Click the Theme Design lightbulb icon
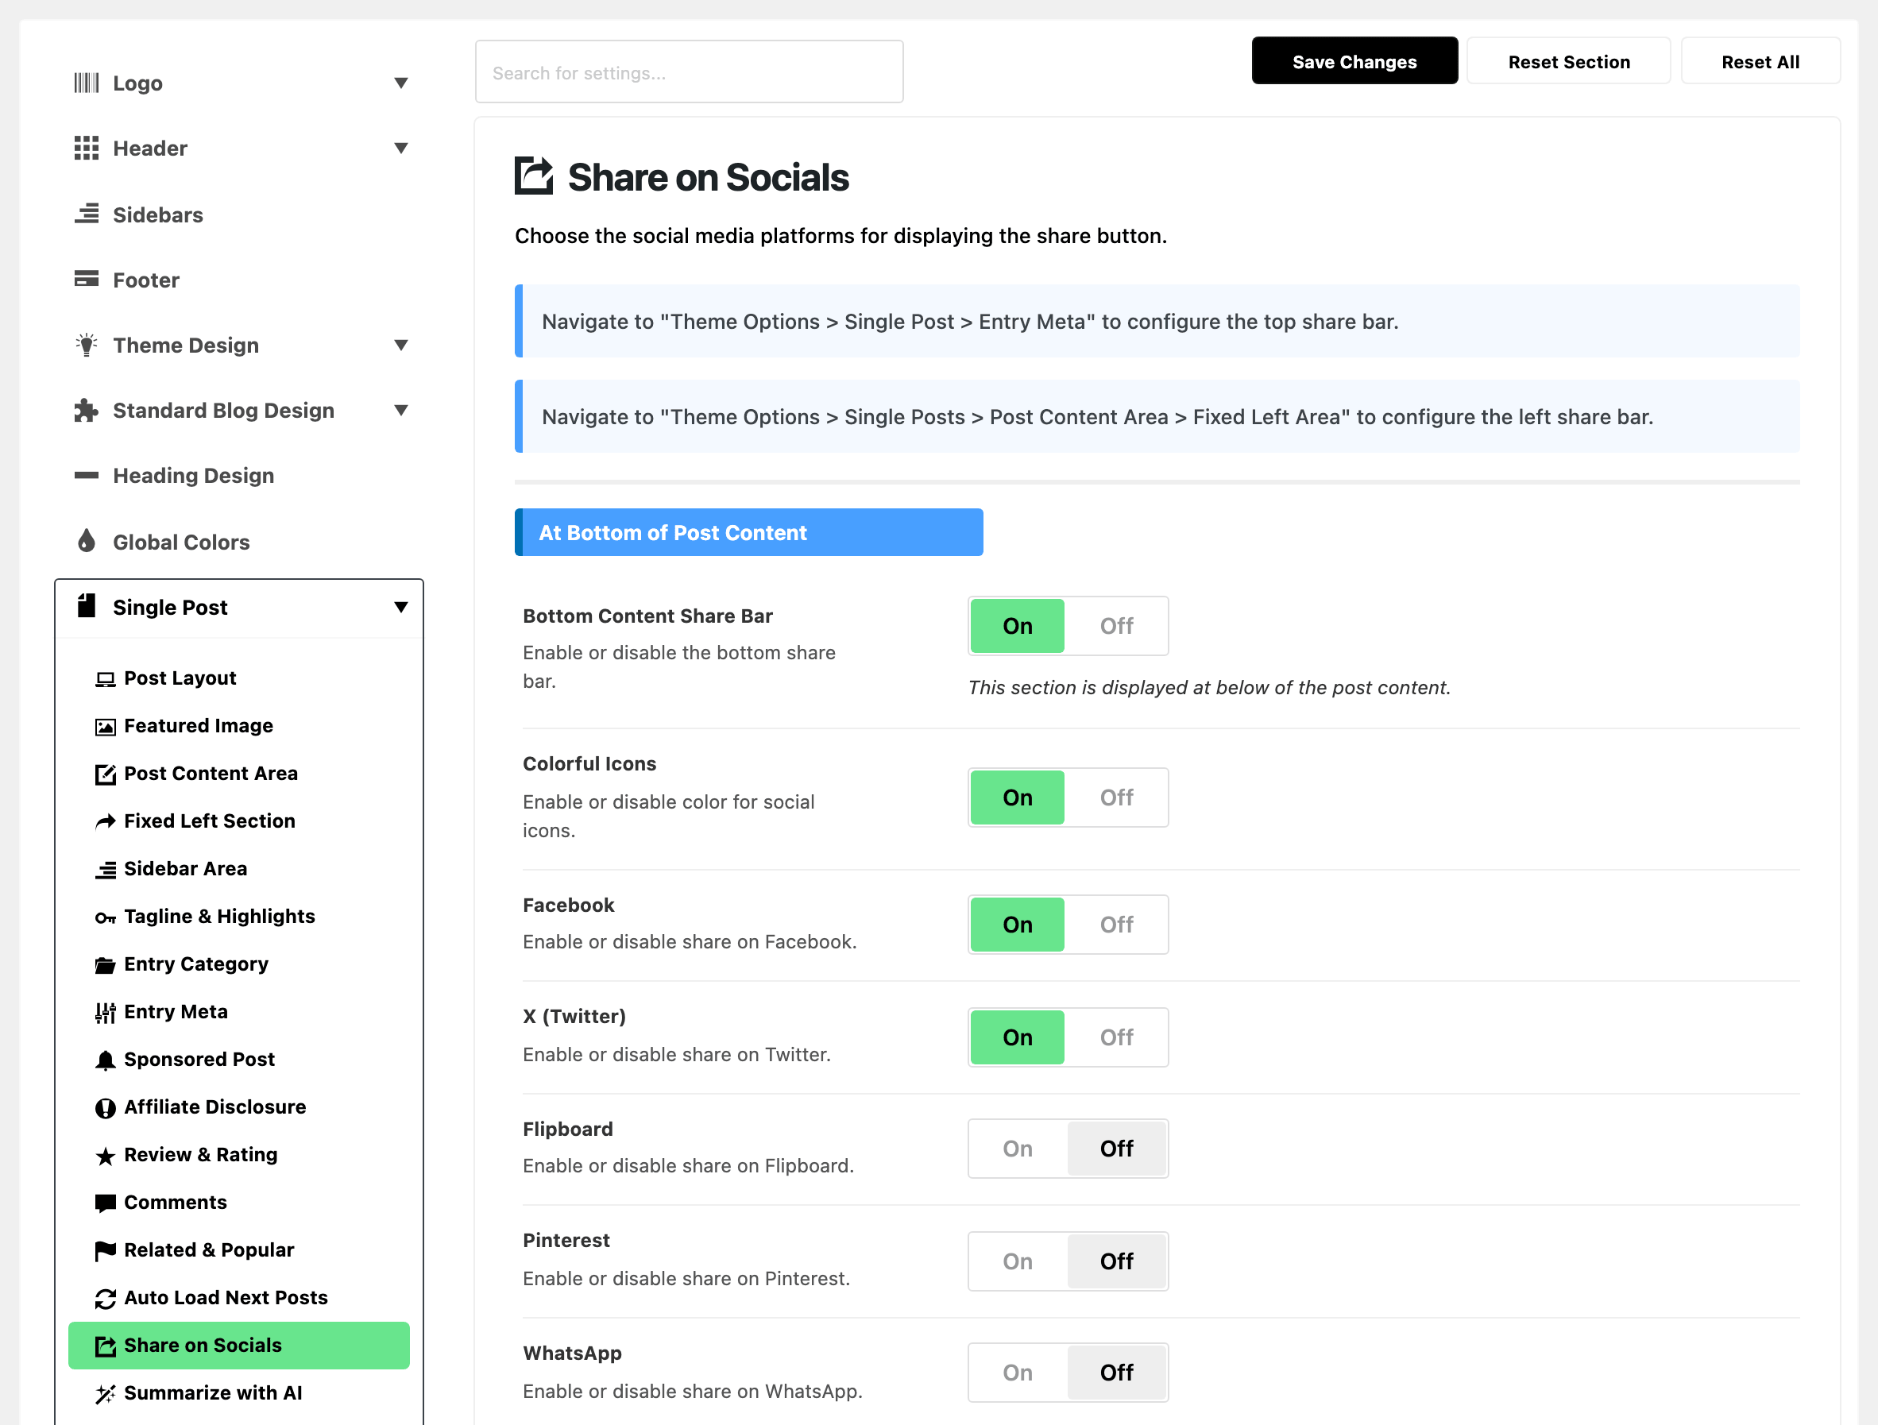 [x=87, y=345]
